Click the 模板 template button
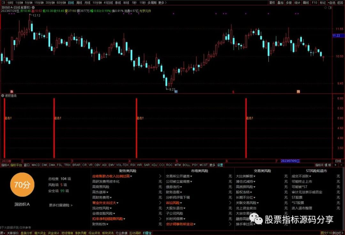This screenshot has width=345, height=235. coord(328,165)
